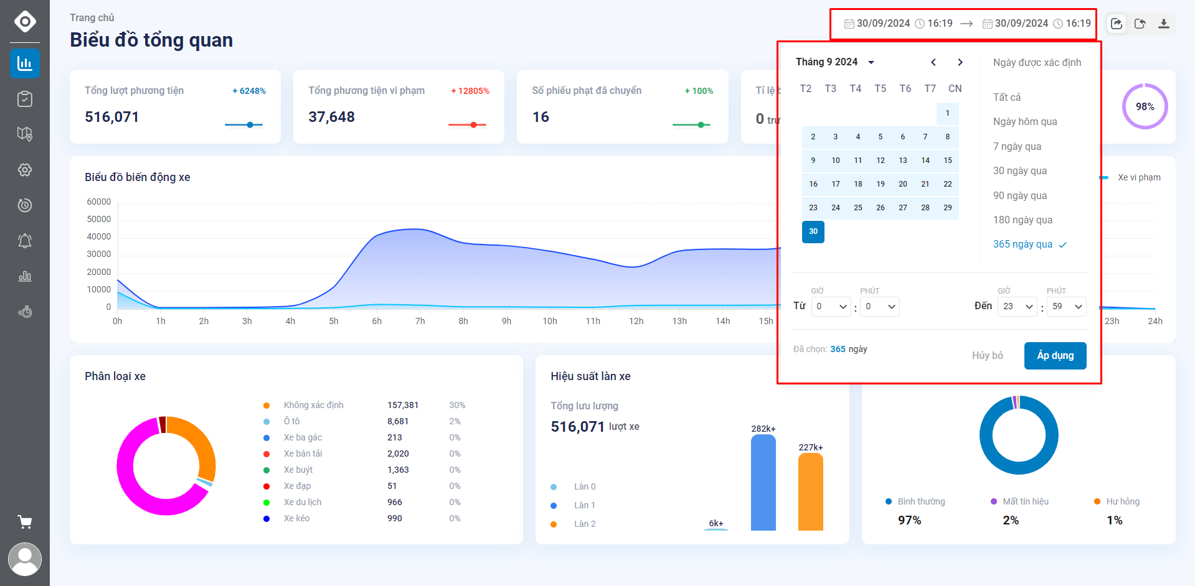The image size is (1195, 586).
Task: Open the shopping cart icon in sidebar
Action: pyautogui.click(x=25, y=522)
